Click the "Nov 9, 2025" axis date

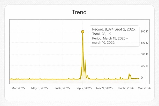104,88
